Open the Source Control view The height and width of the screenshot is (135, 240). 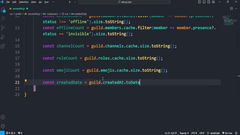point(3,28)
